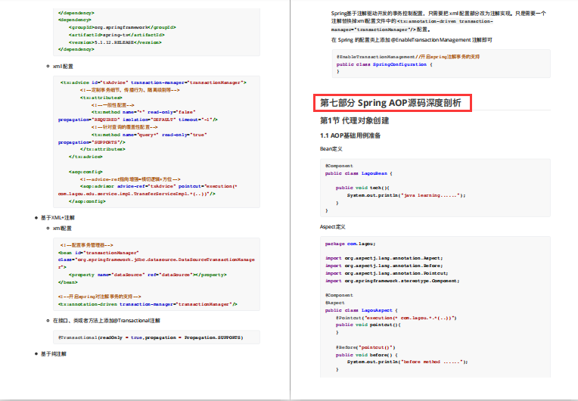Image resolution: width=578 pixels, height=401 pixels.
Task: Click the '基于纯注解' bullet item
Action: [x=54, y=354]
